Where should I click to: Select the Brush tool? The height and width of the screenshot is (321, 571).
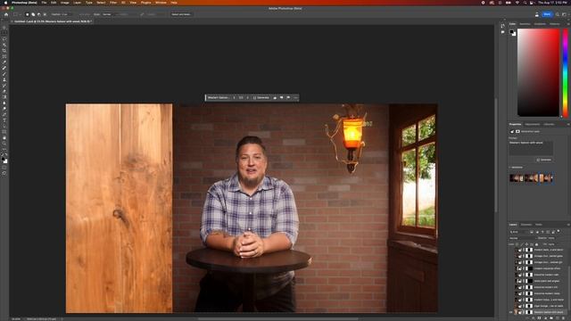click(4, 74)
